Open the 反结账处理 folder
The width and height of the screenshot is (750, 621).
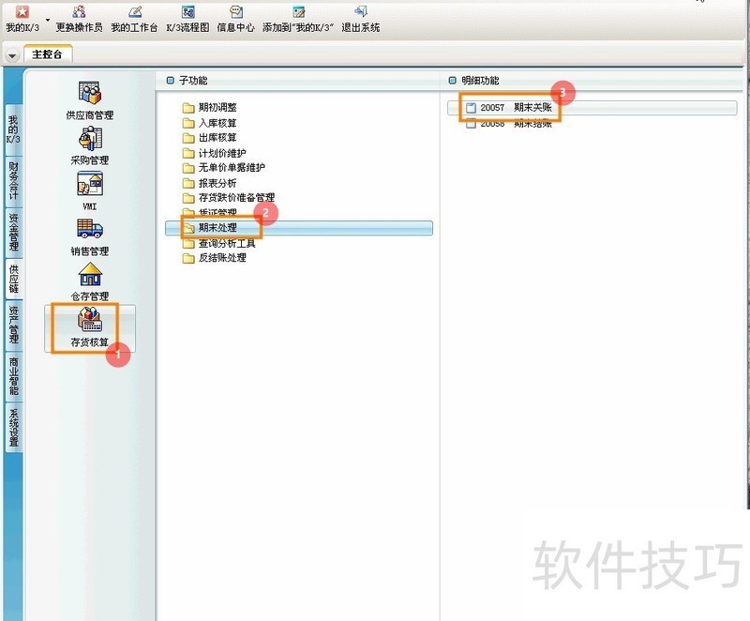point(221,258)
